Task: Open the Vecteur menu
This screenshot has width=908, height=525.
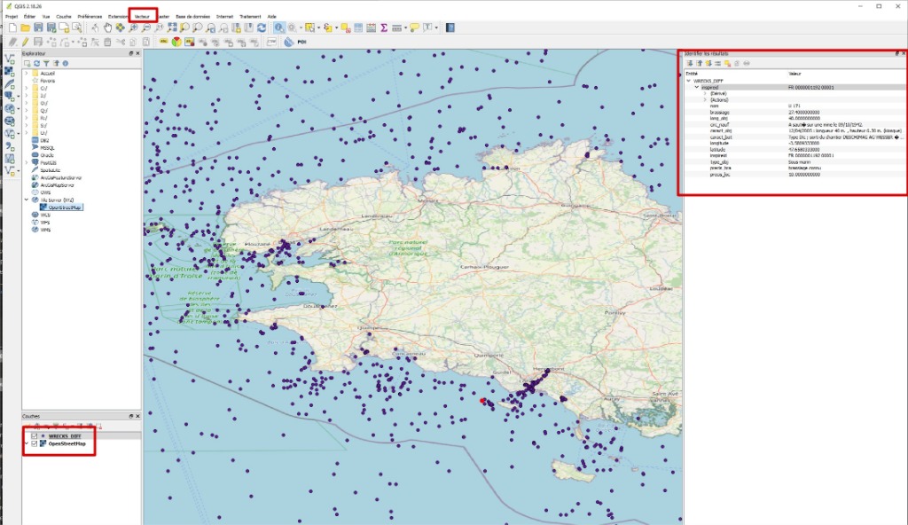Action: [x=142, y=16]
